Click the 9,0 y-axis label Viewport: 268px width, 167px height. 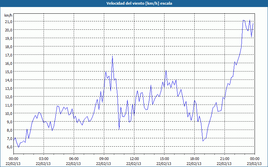click(x=10, y=122)
